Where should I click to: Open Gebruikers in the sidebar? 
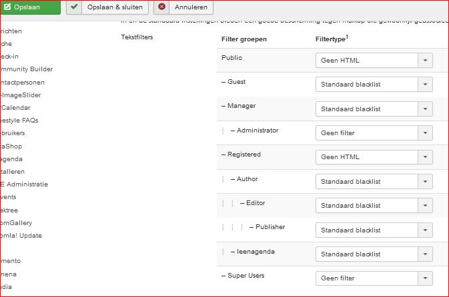[x=13, y=133]
